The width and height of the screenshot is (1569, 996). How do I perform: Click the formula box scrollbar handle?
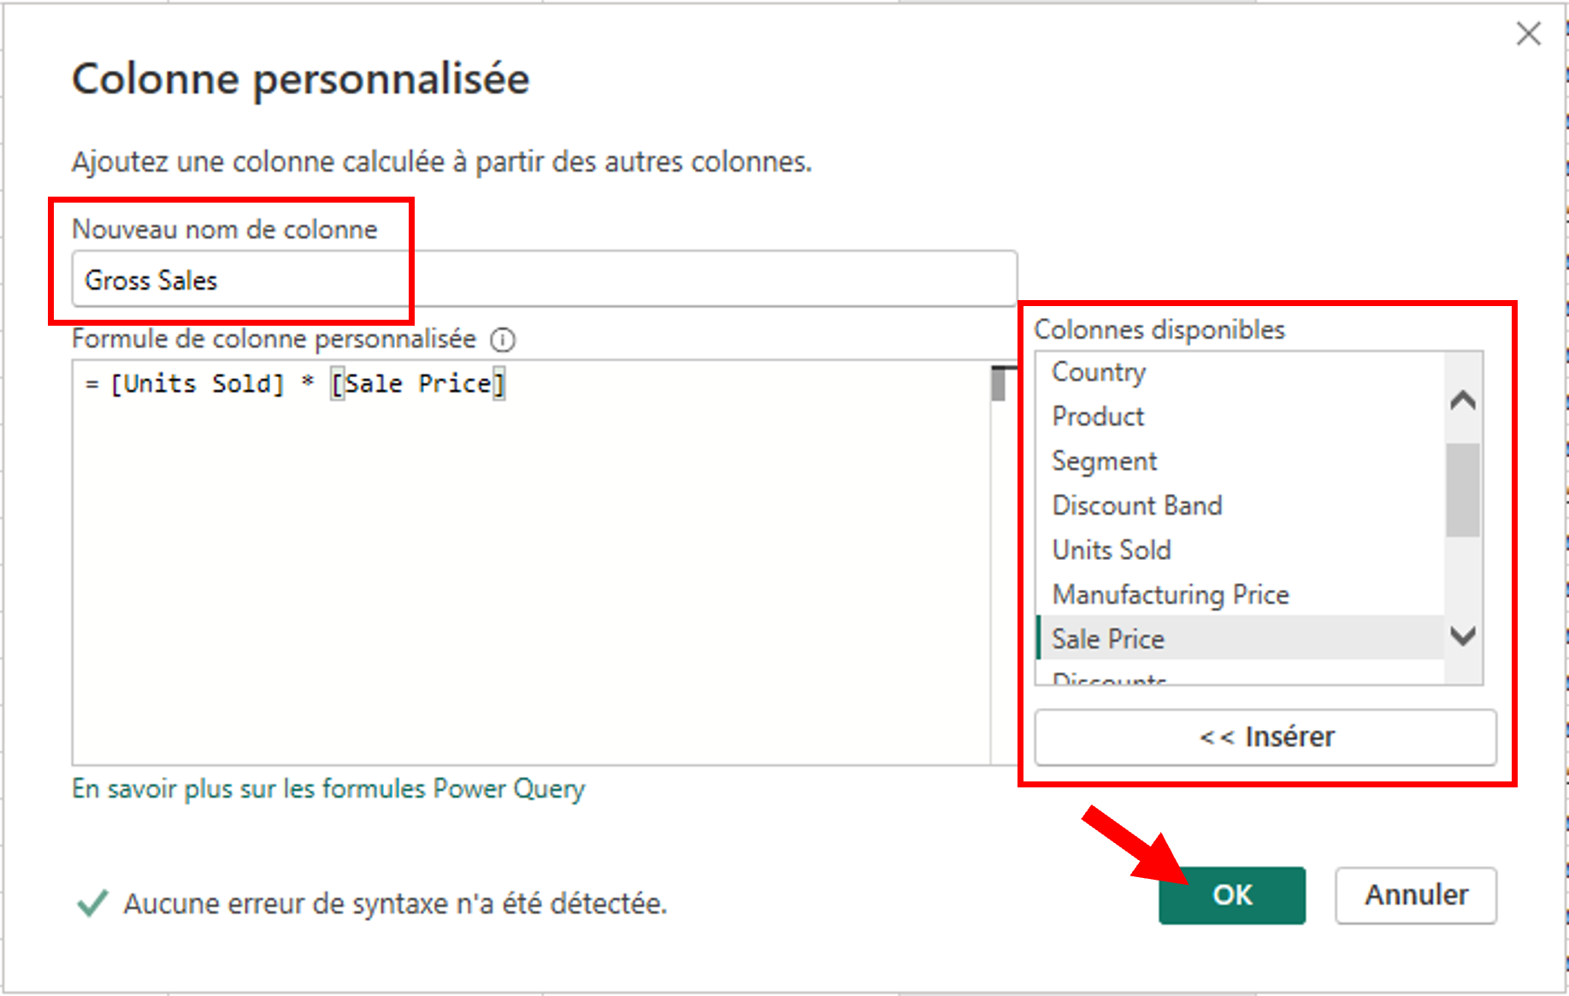point(999,384)
